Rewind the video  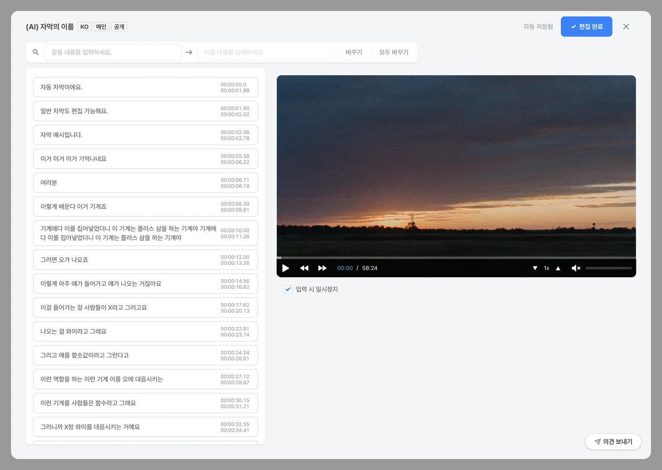[x=304, y=268]
